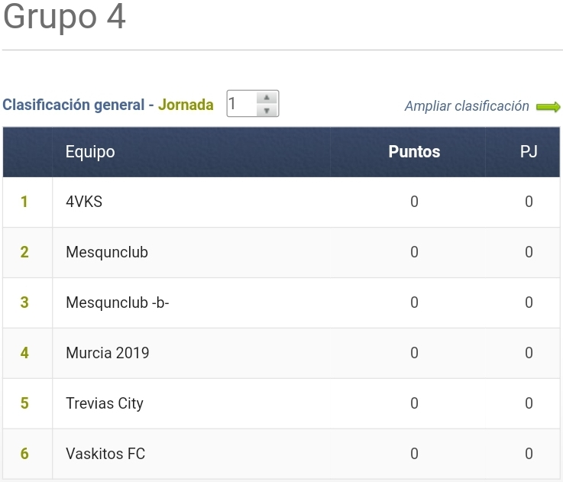Open team Trevias City
563x482 pixels.
[x=105, y=403]
